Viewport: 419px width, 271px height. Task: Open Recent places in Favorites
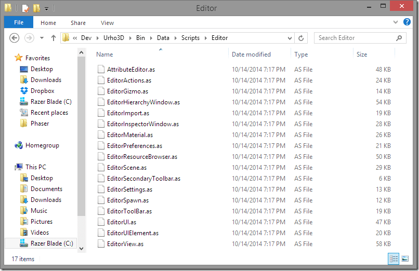tap(49, 113)
